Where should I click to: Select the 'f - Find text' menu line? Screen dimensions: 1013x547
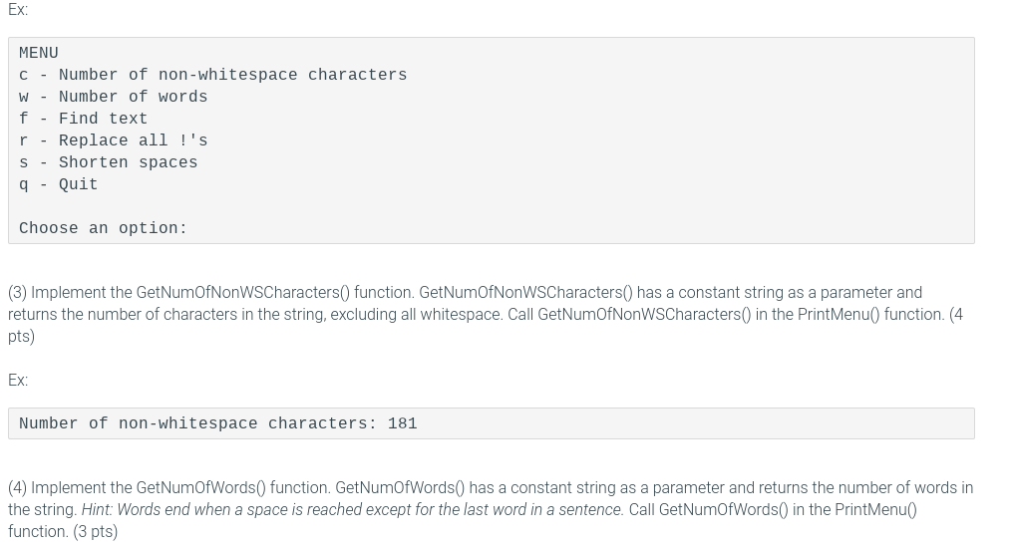pyautogui.click(x=84, y=119)
